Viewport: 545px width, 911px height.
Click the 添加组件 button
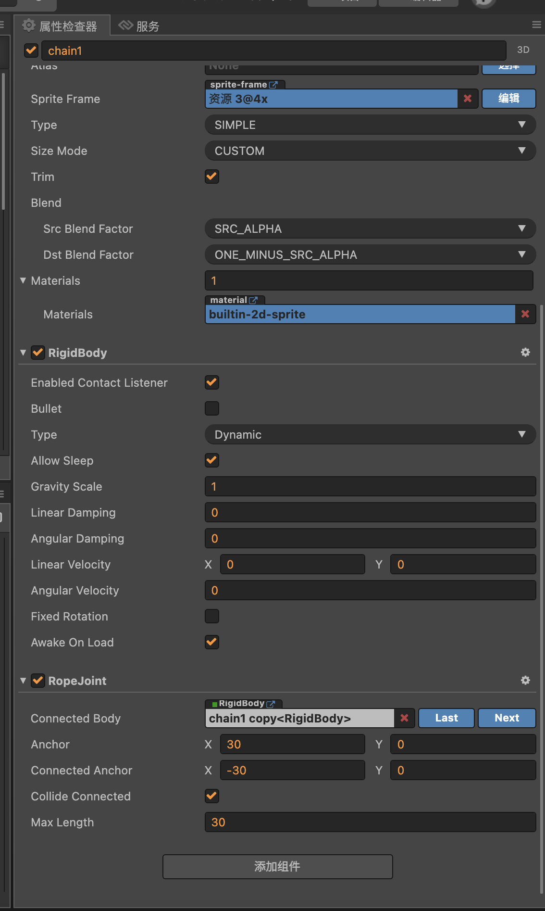tap(277, 866)
